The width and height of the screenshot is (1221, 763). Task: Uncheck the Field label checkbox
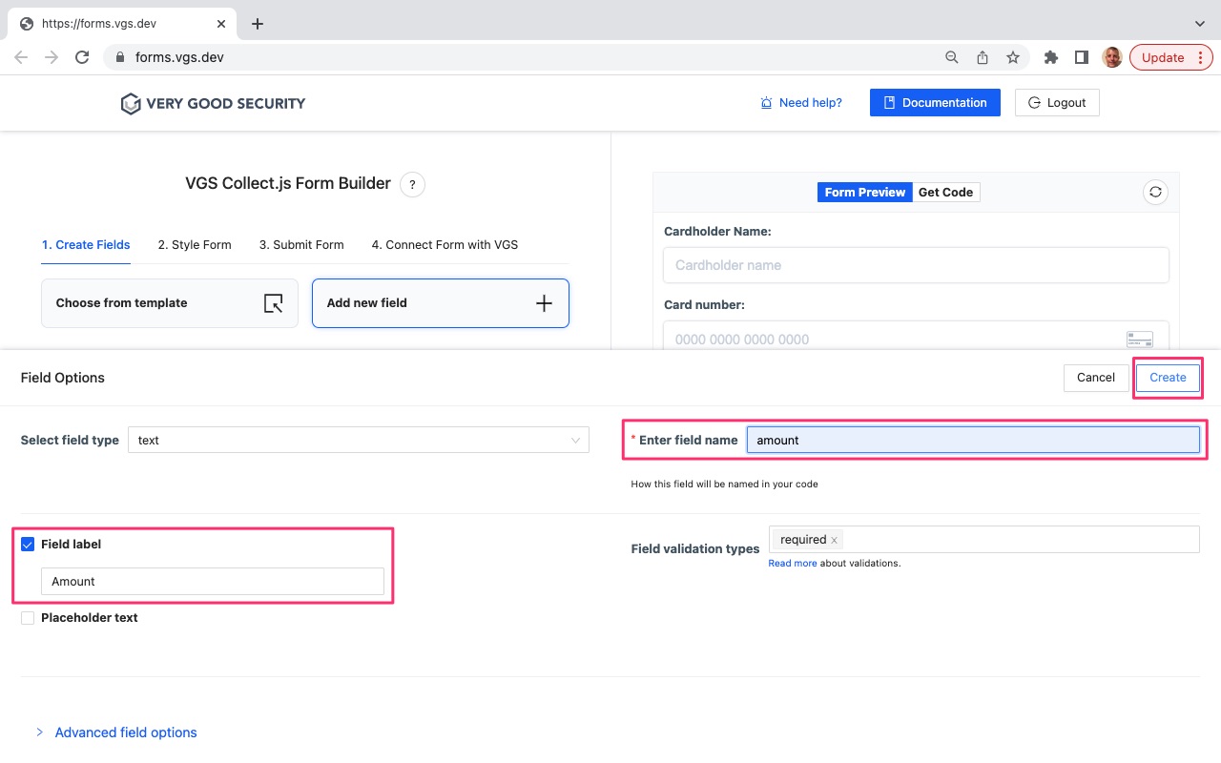pos(28,545)
